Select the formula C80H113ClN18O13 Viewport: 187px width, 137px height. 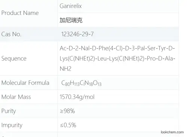point(81,83)
